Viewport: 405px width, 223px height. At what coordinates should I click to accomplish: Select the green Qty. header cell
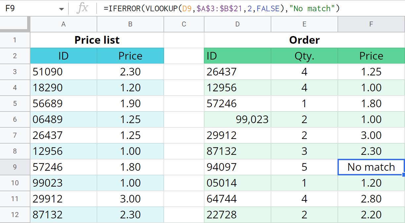304,56
